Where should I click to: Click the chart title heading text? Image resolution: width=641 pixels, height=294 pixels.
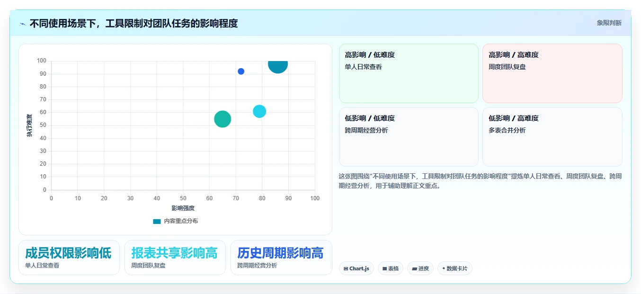(134, 23)
